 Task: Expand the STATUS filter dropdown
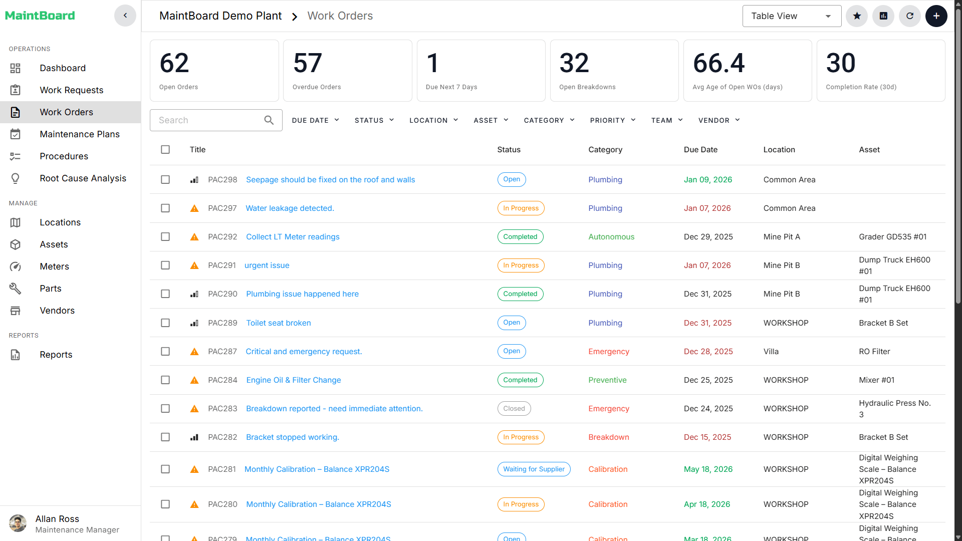pos(374,120)
